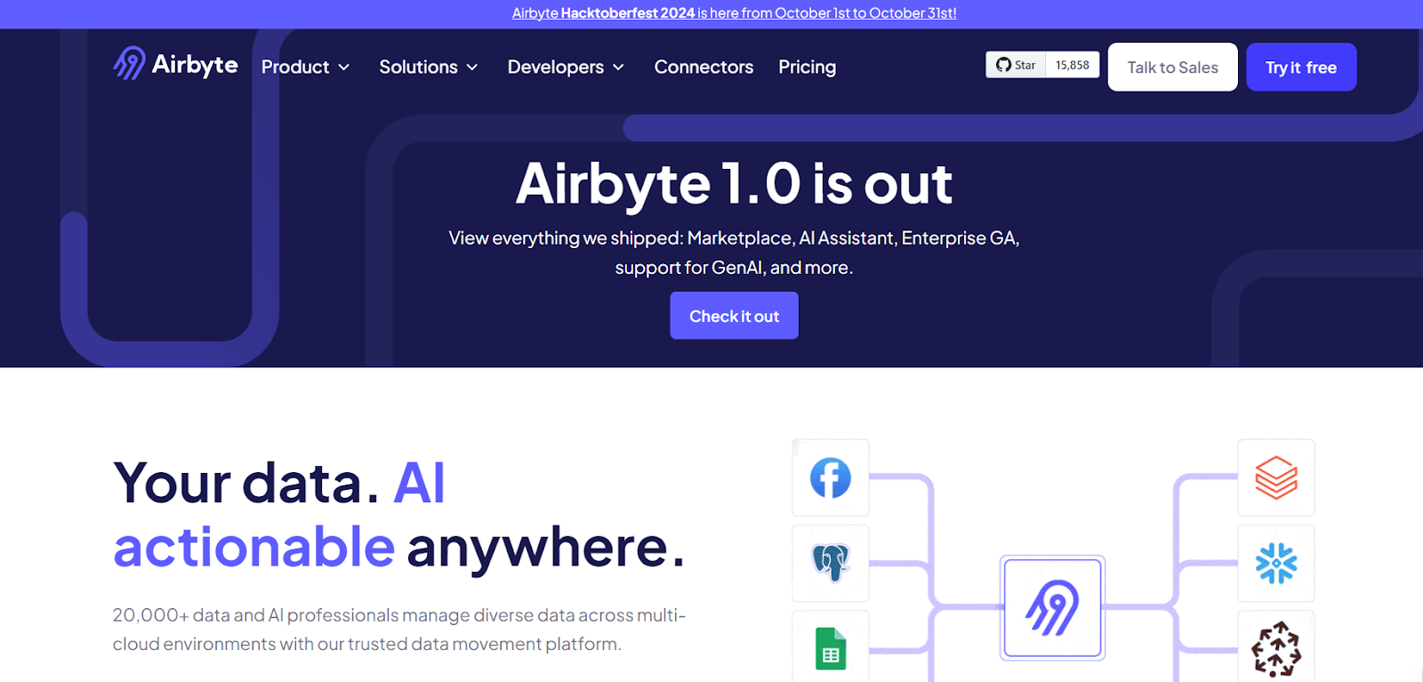Click the "View everything we shipped" description text
This screenshot has width=1423, height=682.
734,253
